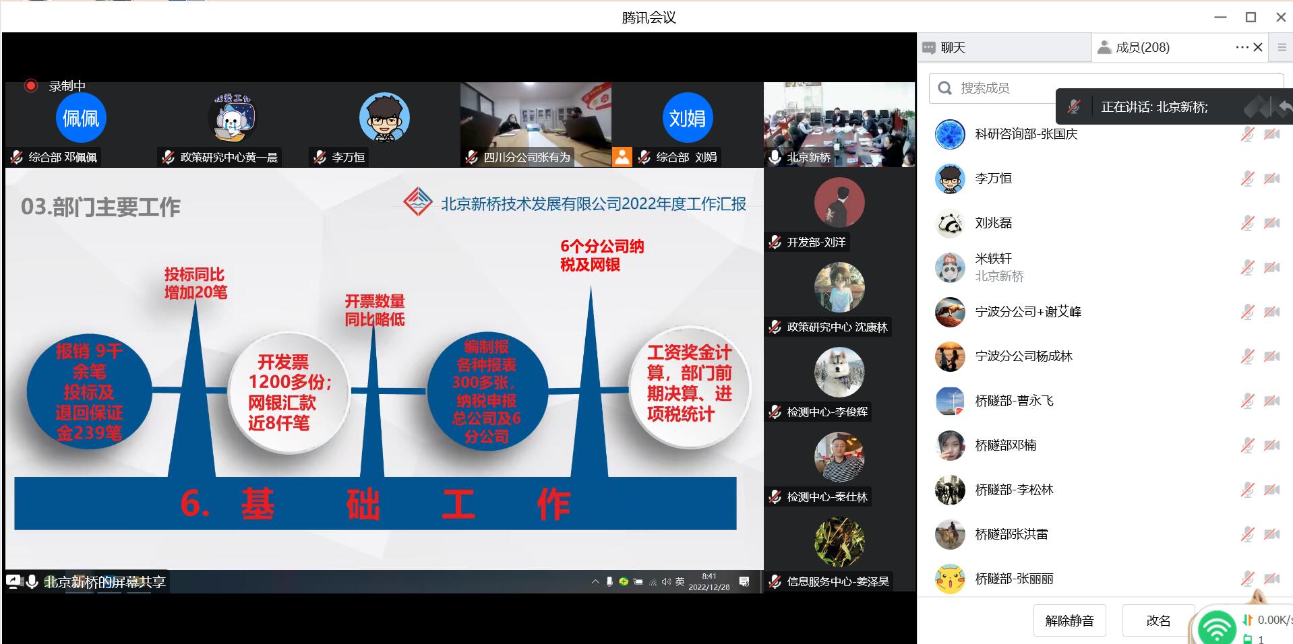
Task: Select side tile of 检测中心-秦仕林
Action: [x=839, y=465]
